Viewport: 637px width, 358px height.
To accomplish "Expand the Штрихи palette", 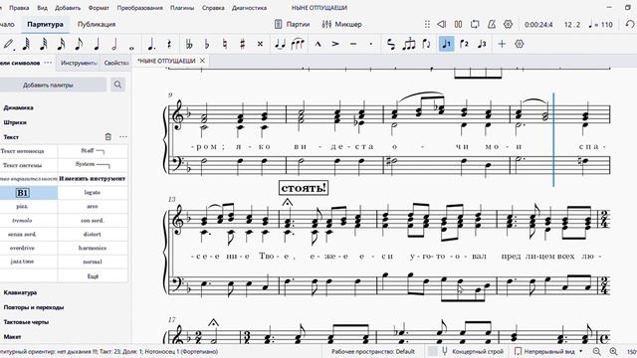I will point(15,122).
